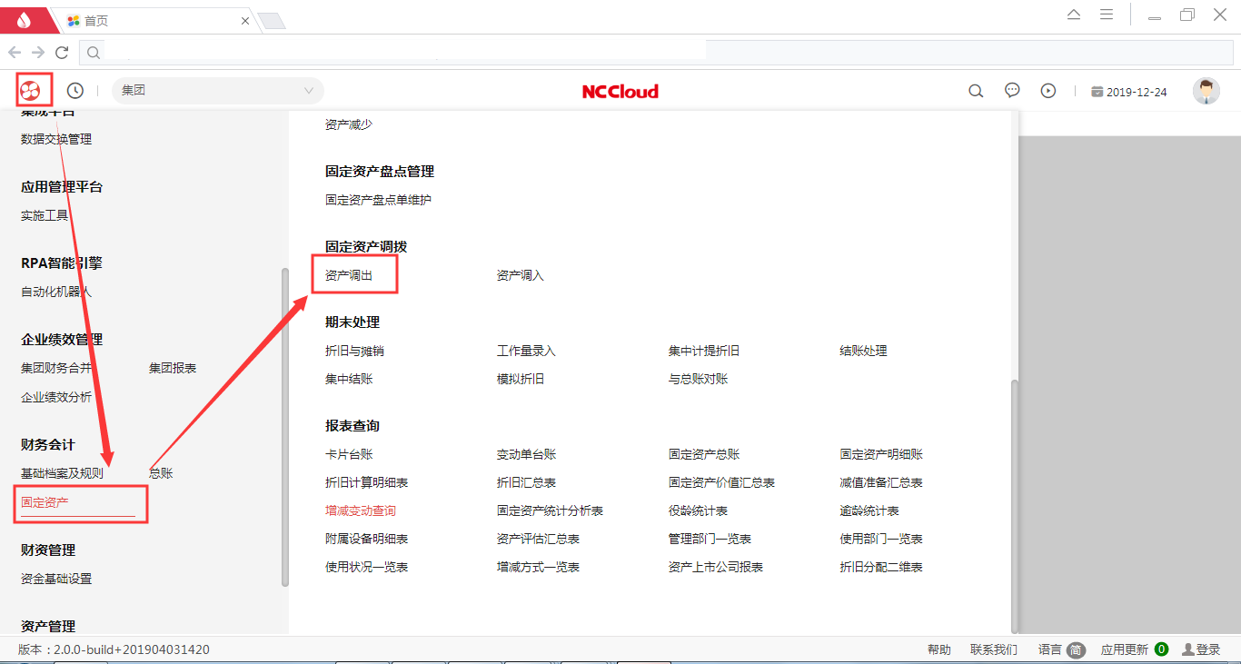Screen dimensions: 1241x664
Task: Open the 资产调出 link
Action: (349, 275)
